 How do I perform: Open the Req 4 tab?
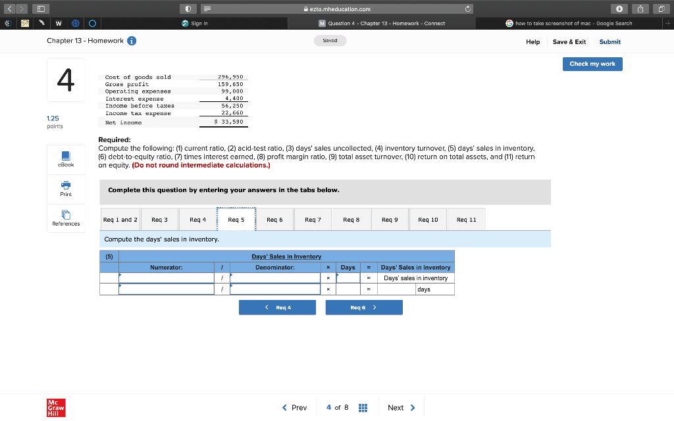(197, 220)
